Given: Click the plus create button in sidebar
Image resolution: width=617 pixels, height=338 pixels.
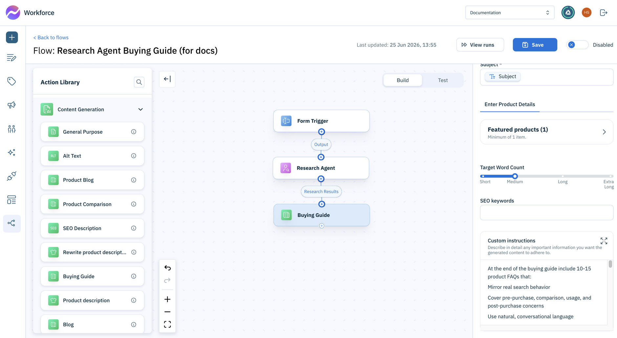Looking at the screenshot, I should pyautogui.click(x=12, y=37).
